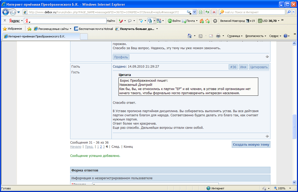Click the Yandex toolbar search field
The image size is (298, 192).
coord(65,21)
